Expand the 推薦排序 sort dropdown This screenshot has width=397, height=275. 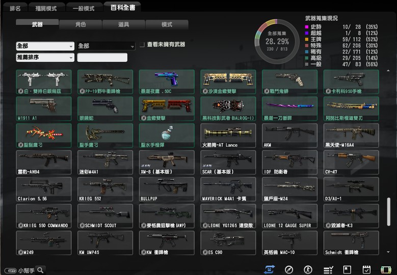click(x=45, y=58)
